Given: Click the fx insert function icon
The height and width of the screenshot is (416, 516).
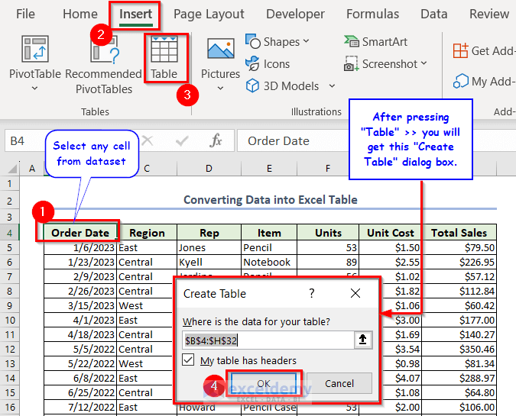Looking at the screenshot, I should pyautogui.click(x=216, y=140).
